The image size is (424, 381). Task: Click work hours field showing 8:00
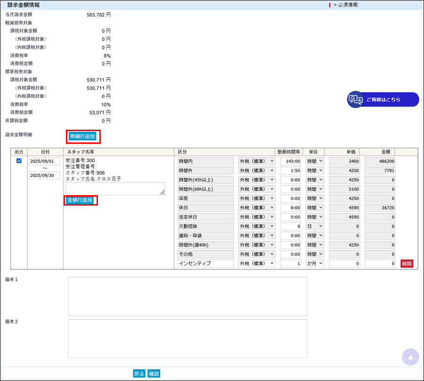290,208
